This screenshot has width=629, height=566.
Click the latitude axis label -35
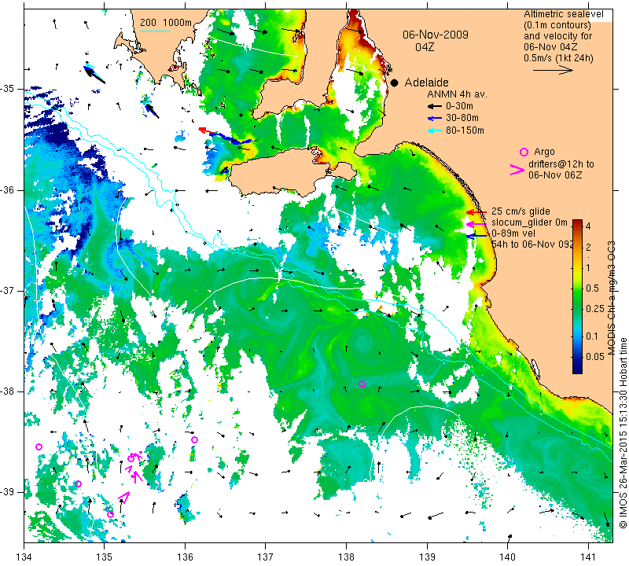coord(8,89)
